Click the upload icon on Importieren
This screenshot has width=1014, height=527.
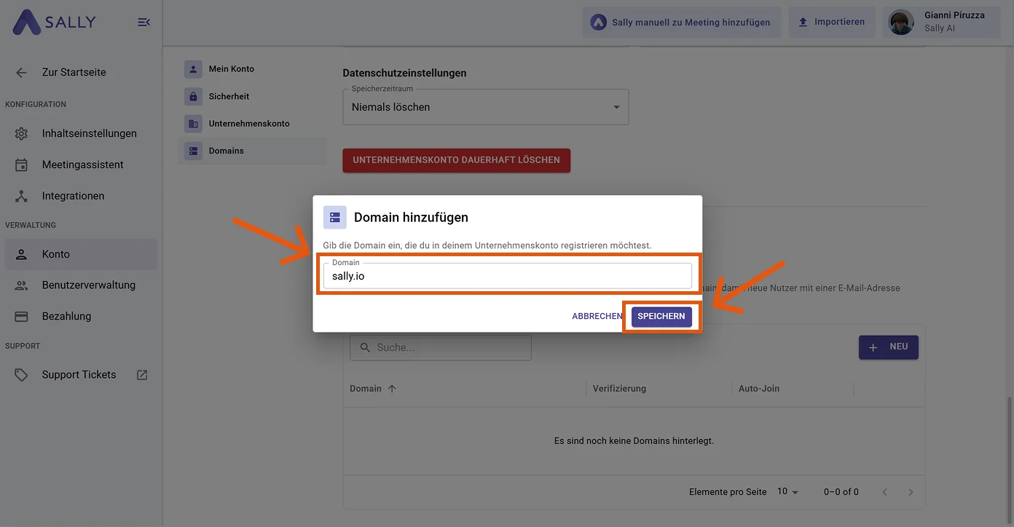pyautogui.click(x=803, y=23)
